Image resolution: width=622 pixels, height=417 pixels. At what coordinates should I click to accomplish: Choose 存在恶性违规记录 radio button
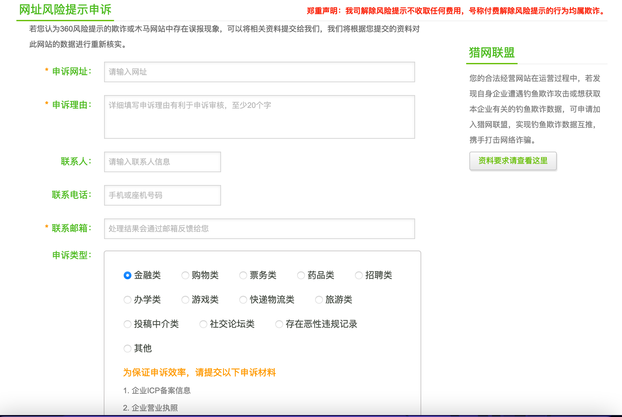point(279,324)
